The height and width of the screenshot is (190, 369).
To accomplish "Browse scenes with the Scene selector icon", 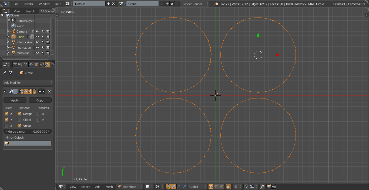I will tap(122, 4).
